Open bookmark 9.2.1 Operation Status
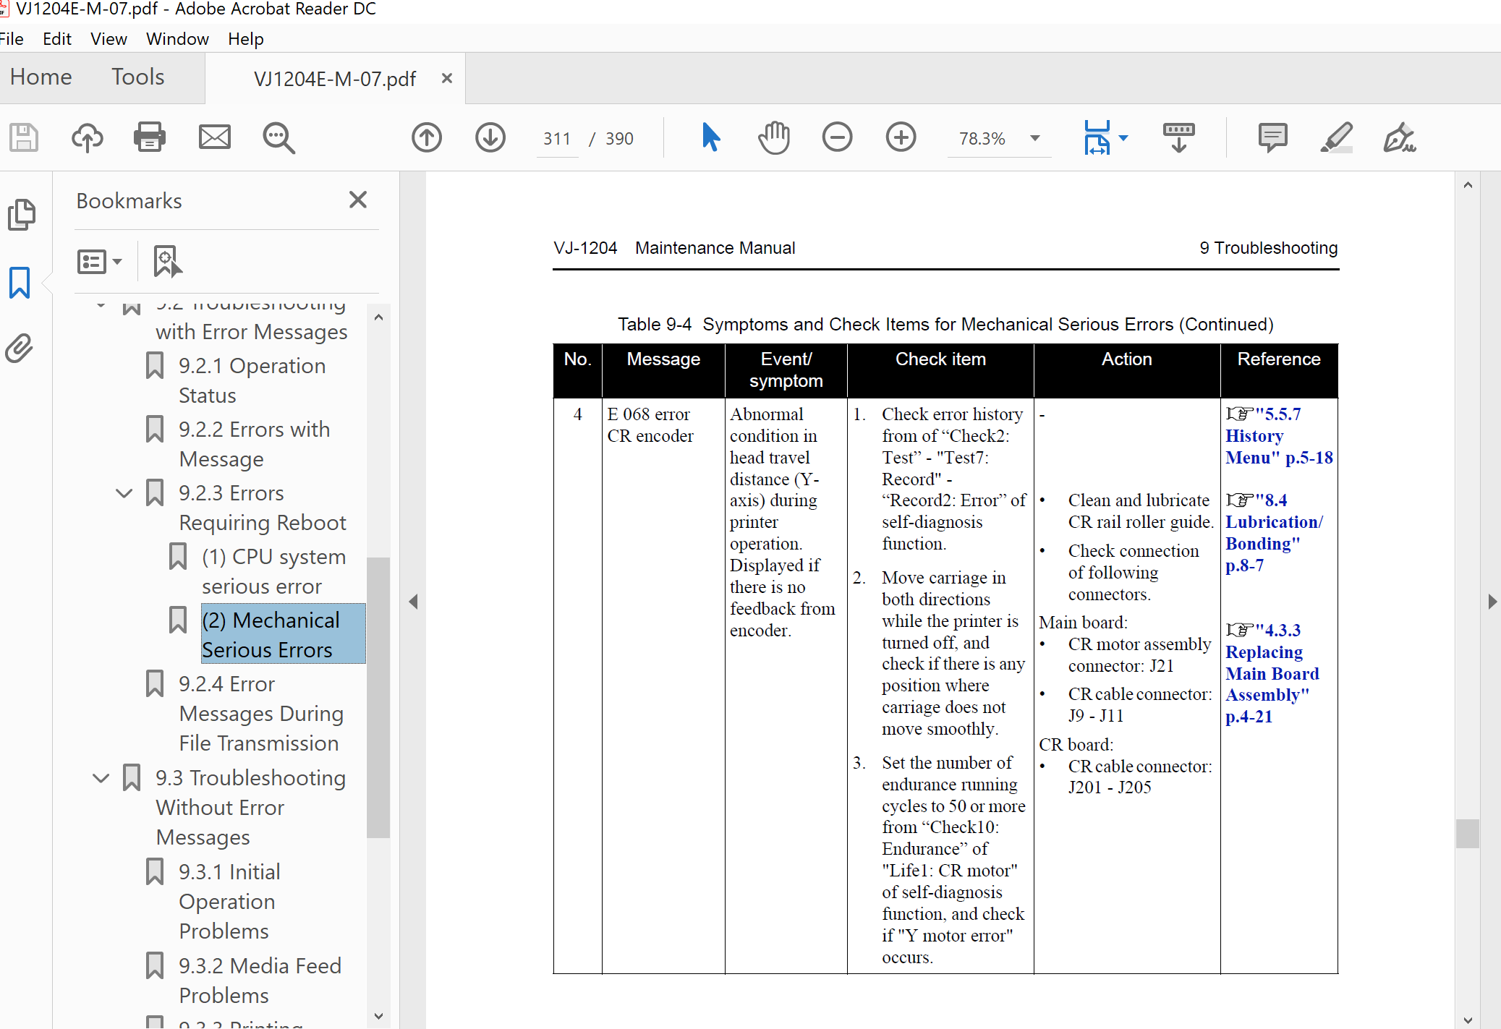The image size is (1501, 1029). pos(252,380)
